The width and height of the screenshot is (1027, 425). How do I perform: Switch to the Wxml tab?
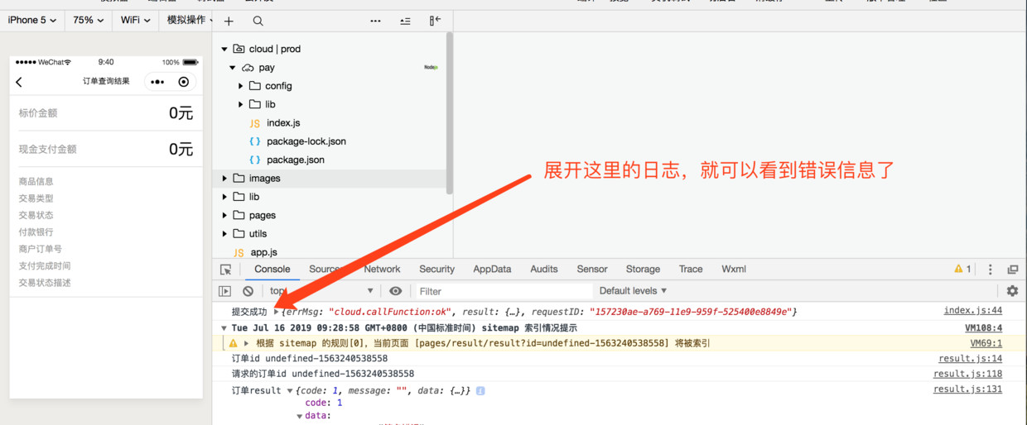coord(734,270)
